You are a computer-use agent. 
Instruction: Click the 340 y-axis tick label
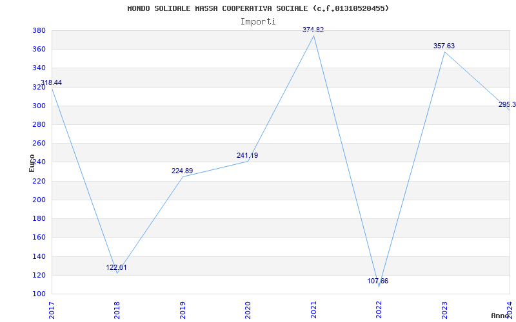[39, 68]
